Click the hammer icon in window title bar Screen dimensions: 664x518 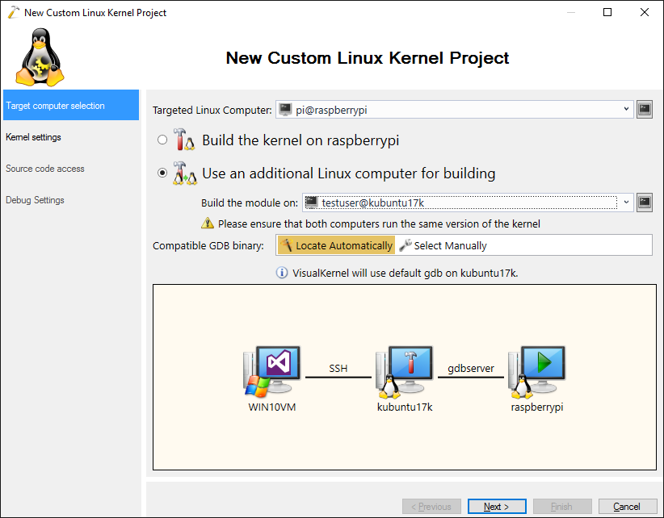pyautogui.click(x=13, y=12)
